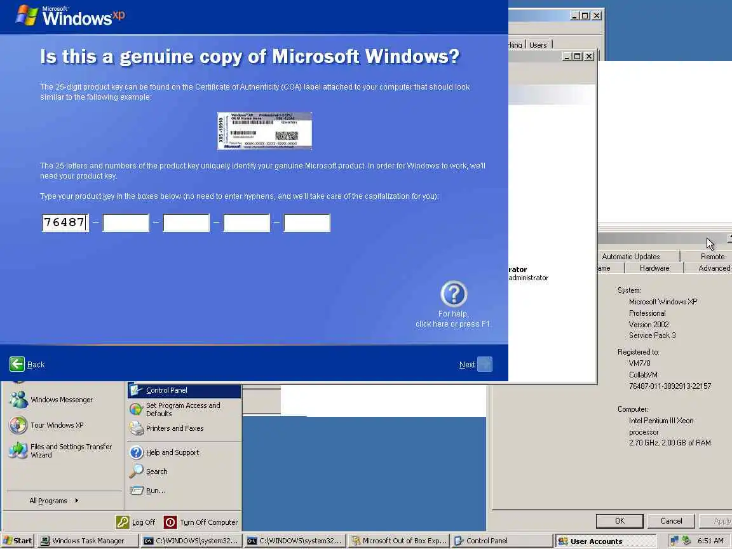The image size is (732, 549).
Task: Click the fourth product key box
Action: (x=247, y=222)
